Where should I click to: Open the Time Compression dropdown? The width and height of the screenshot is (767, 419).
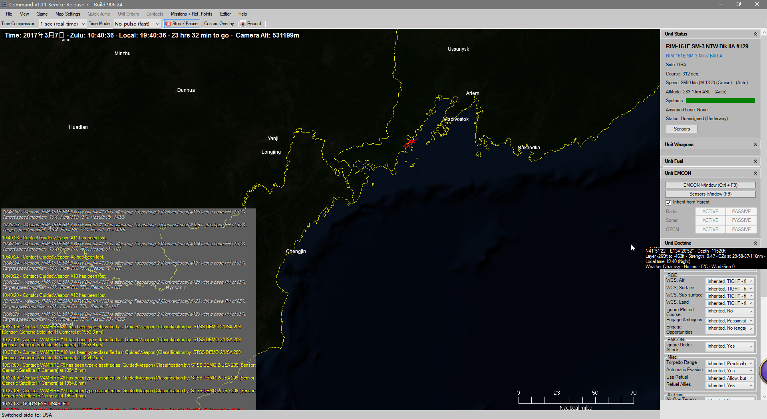[x=63, y=24]
